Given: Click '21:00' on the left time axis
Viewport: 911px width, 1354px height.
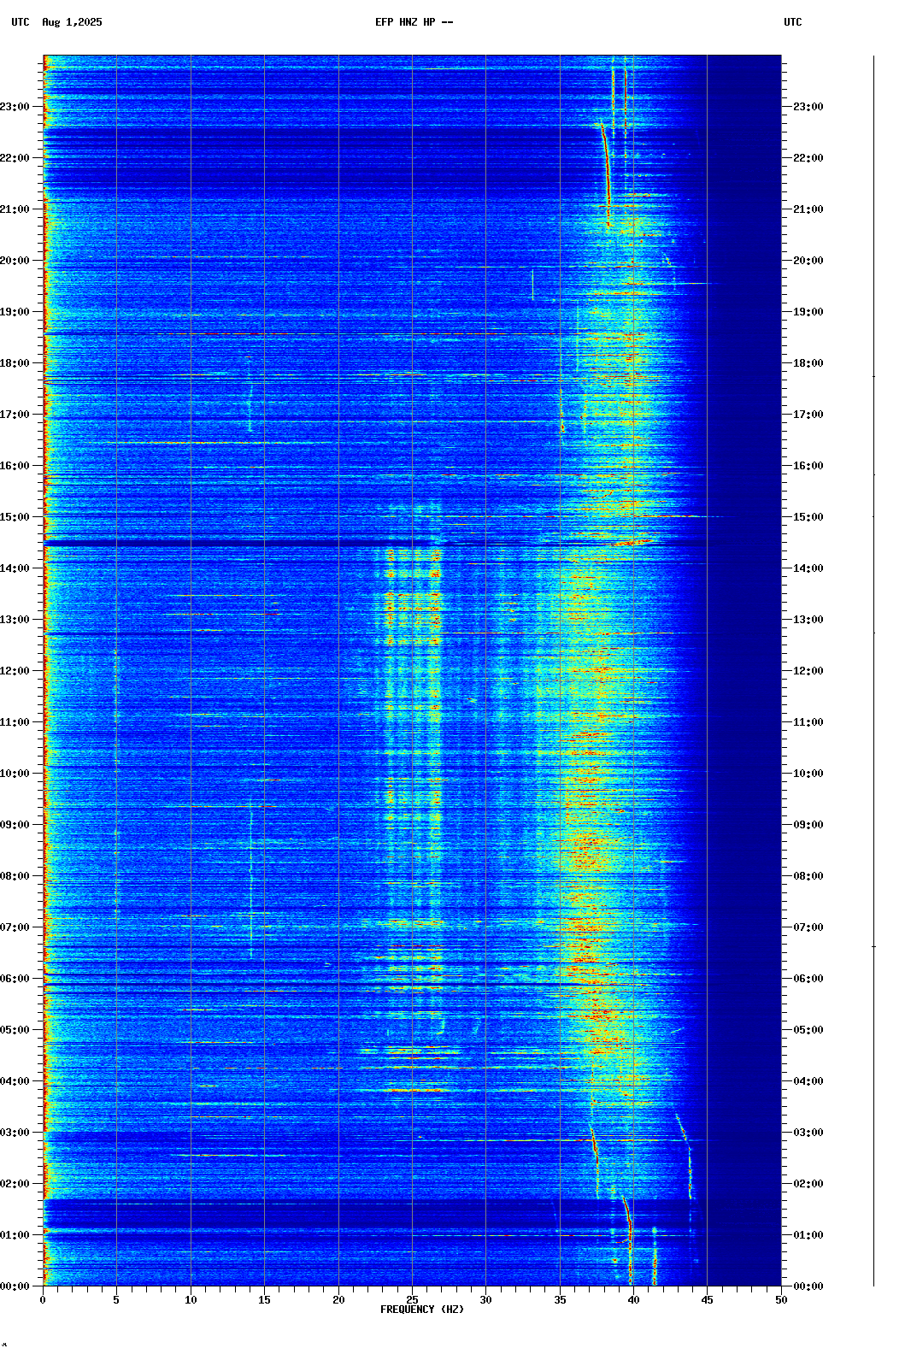Looking at the screenshot, I should [x=15, y=209].
